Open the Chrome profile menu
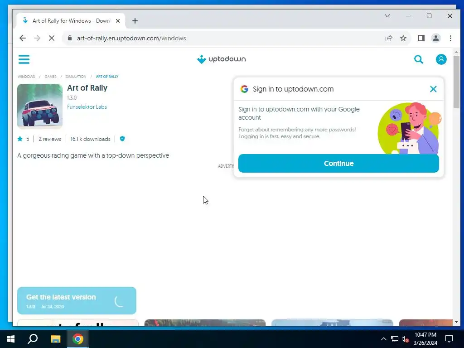The height and width of the screenshot is (348, 464). 435,38
